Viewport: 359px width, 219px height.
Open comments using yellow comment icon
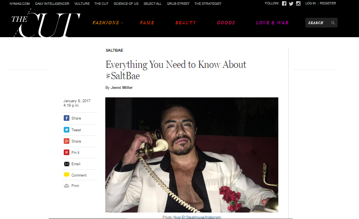tap(67, 175)
